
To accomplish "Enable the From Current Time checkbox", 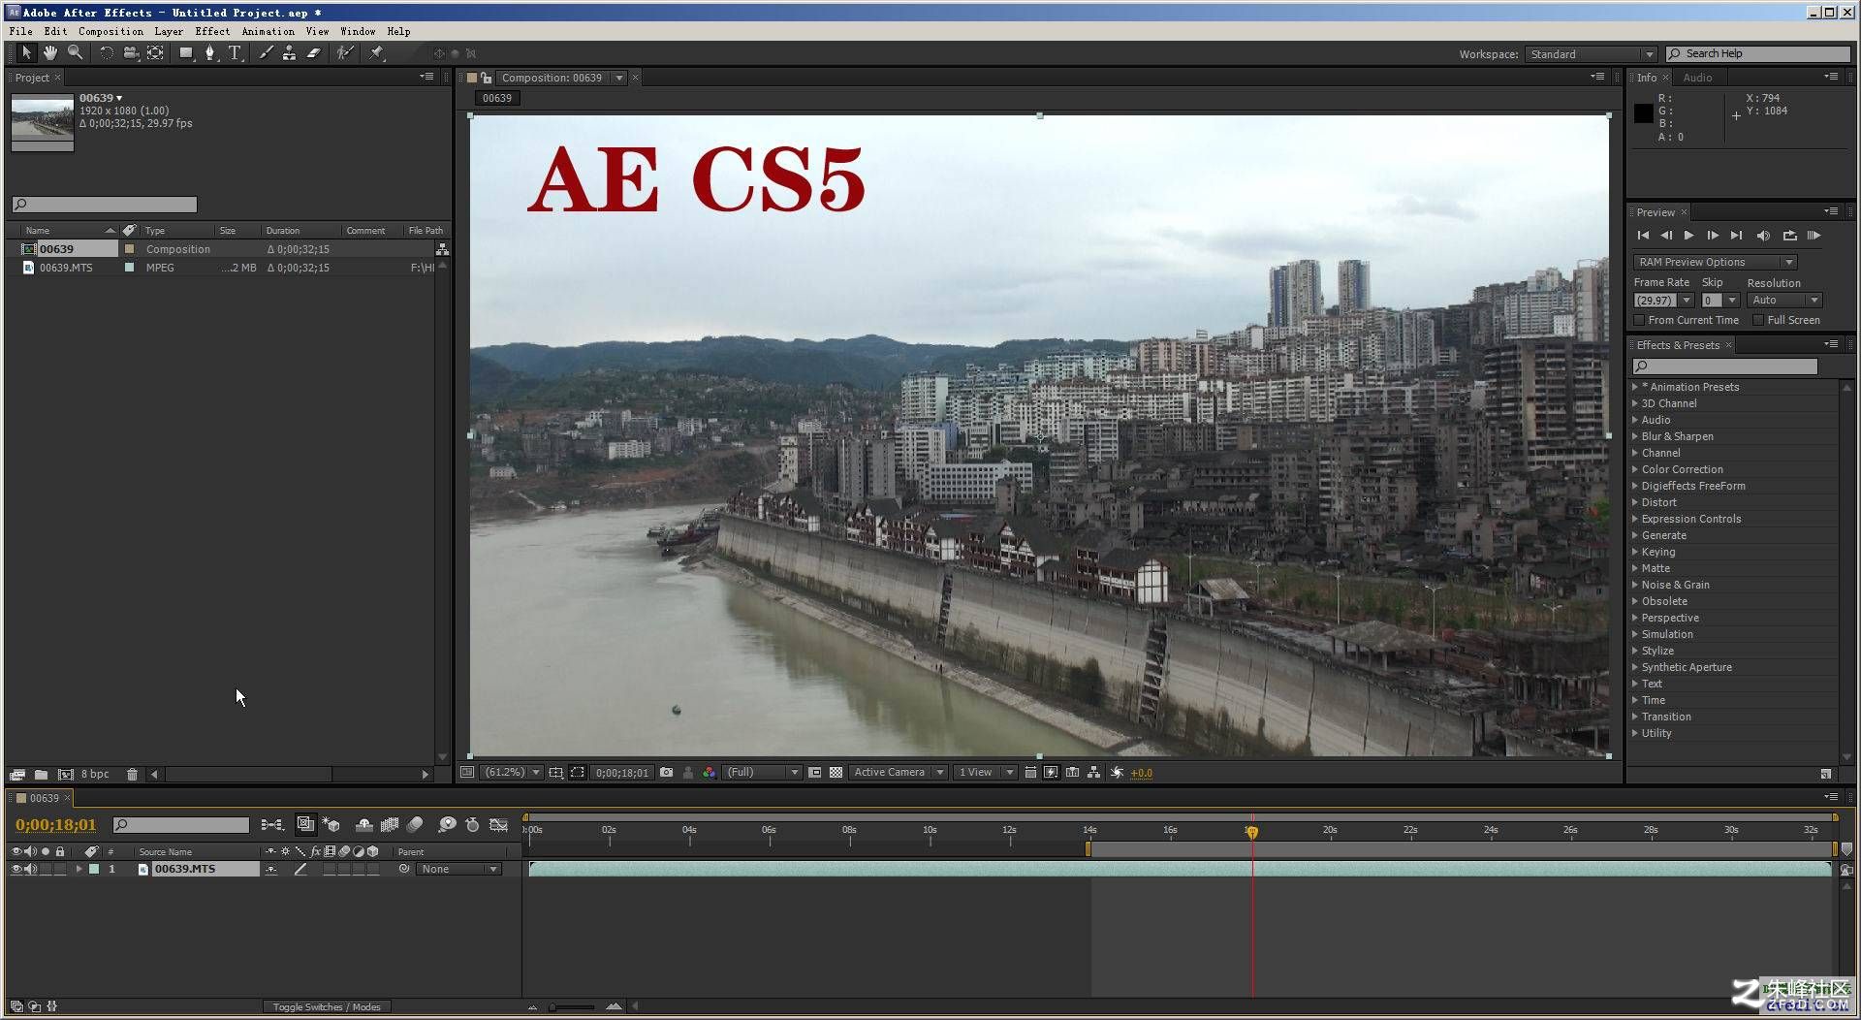I will tap(1640, 321).
